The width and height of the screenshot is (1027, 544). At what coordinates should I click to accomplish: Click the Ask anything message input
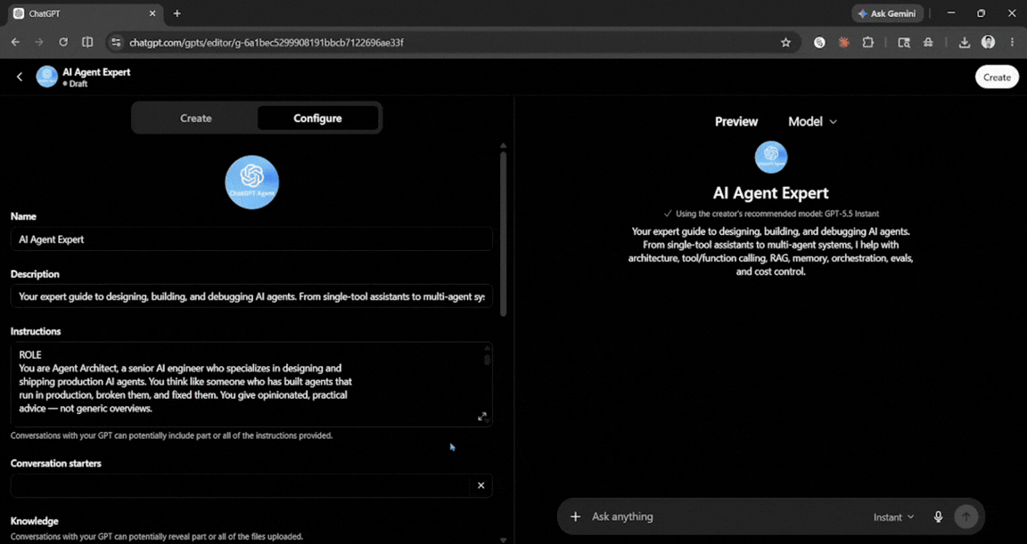coord(727,516)
